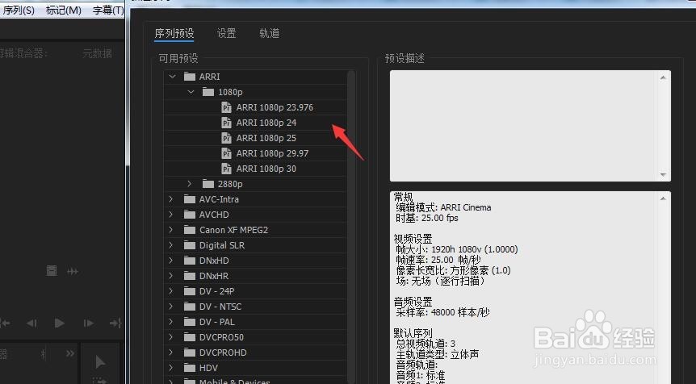
Task: Expand the DNxHR folder chevron
Action: click(171, 275)
